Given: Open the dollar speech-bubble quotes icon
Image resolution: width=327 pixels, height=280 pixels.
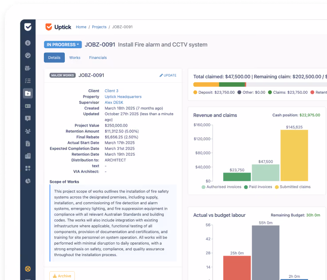Looking at the screenshot, I should (x=28, y=119).
